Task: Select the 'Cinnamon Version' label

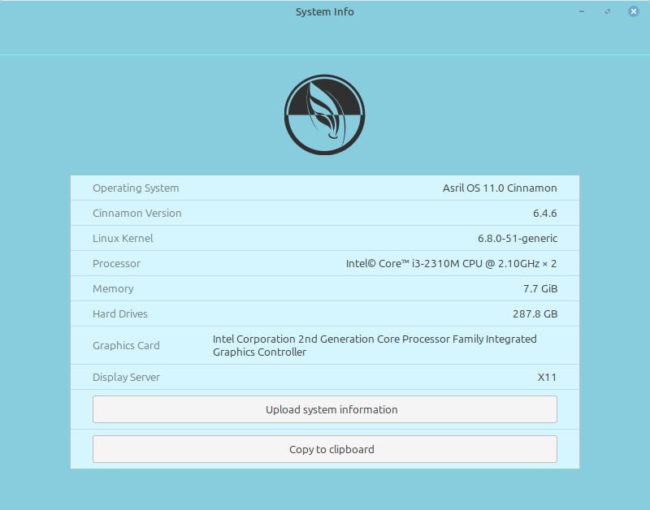Action: point(136,213)
